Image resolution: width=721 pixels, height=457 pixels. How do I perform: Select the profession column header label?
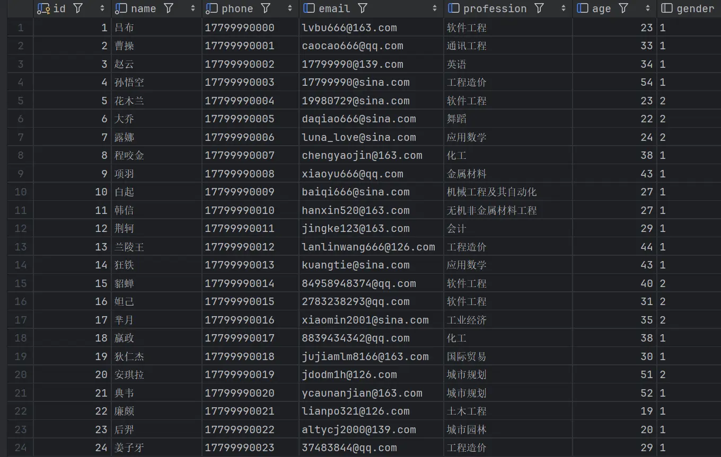coord(495,9)
